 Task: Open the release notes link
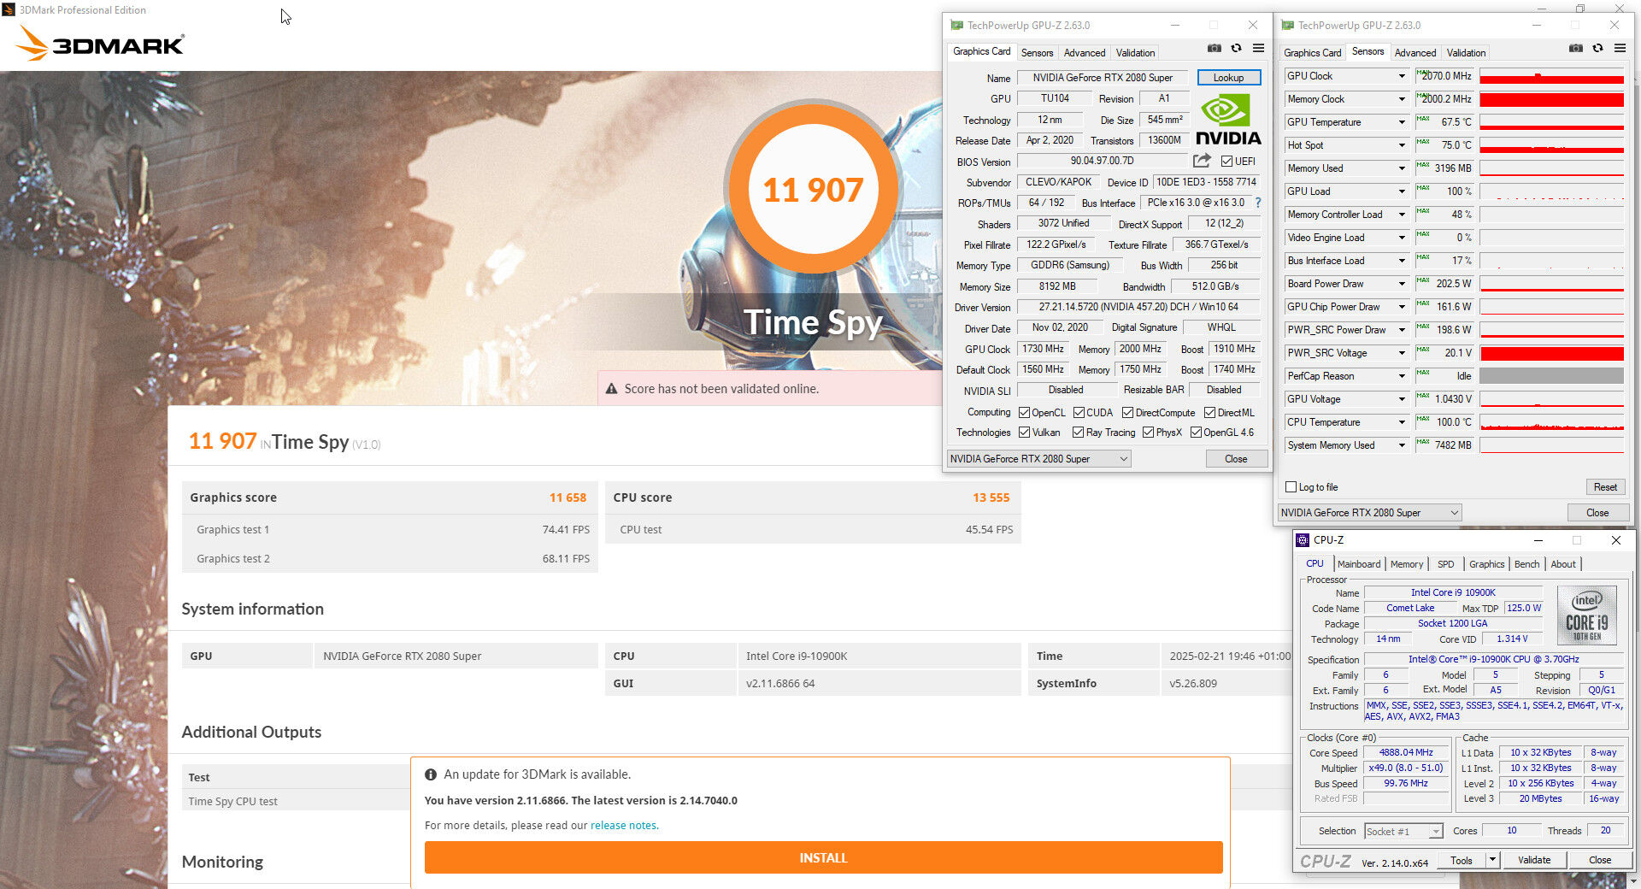(x=624, y=826)
